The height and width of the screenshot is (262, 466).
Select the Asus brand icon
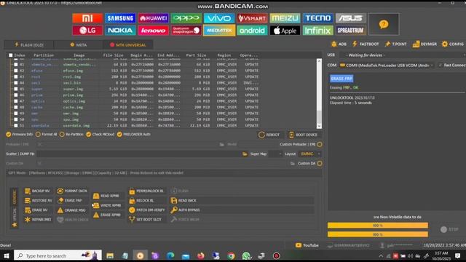[351, 18]
